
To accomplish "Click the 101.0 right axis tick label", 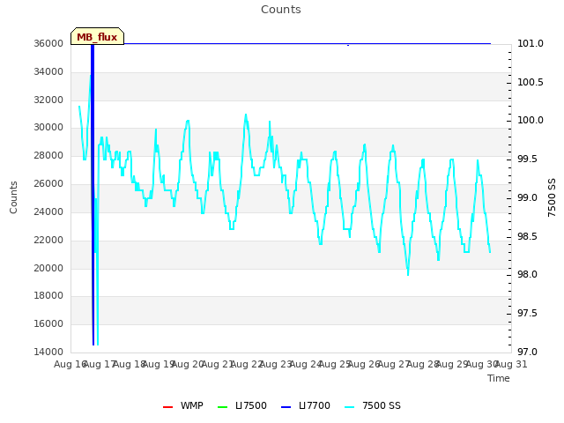I will [531, 43].
